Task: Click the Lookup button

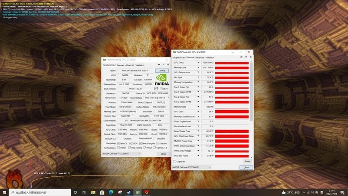Action: (x=162, y=71)
